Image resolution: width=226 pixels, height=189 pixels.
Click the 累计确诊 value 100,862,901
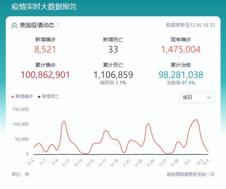coord(45,75)
